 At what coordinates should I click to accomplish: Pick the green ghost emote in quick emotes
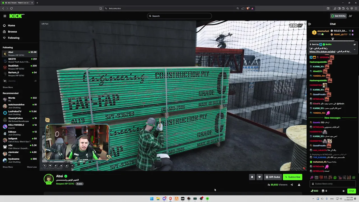point(335,178)
